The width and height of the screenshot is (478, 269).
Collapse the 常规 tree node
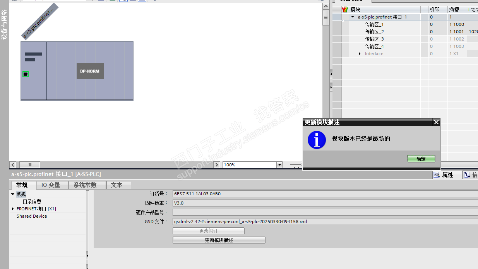coord(13,194)
